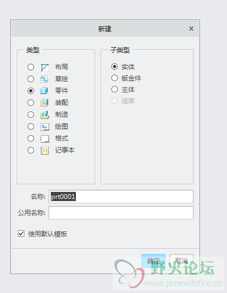
Task: Click the 布局 layout type icon
Action: (x=44, y=67)
